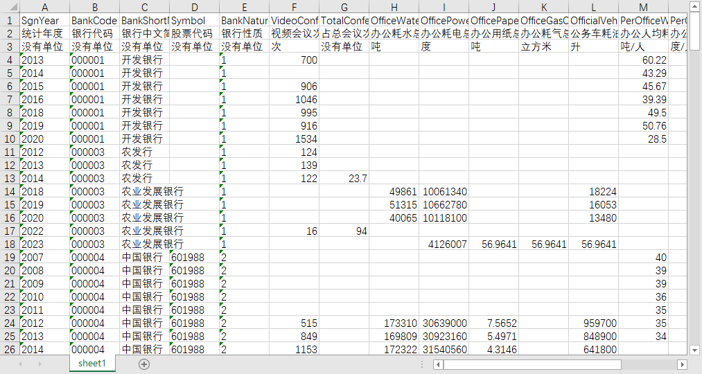Select column H header

[x=394, y=7]
